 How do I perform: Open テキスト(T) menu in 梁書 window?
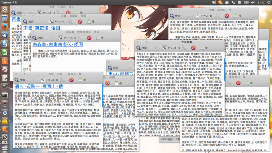[205, 16]
